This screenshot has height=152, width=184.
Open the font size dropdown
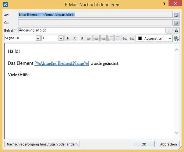point(61,38)
